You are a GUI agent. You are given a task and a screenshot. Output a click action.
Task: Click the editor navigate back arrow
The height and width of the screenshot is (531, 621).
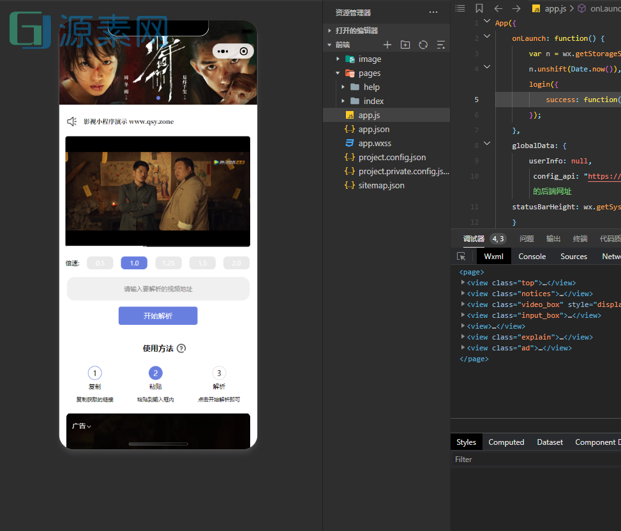tap(498, 8)
